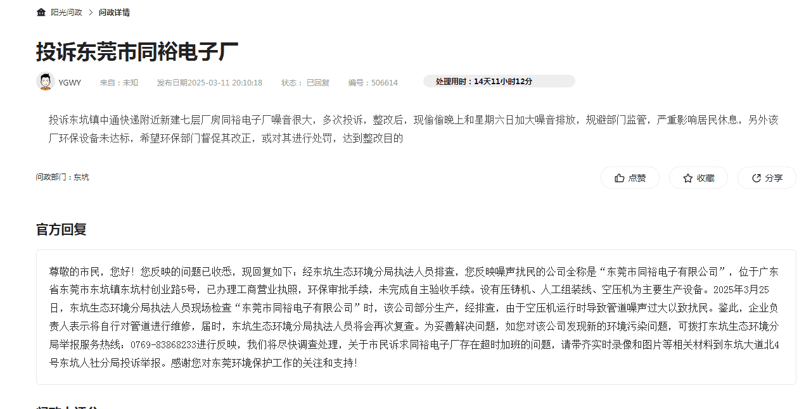Open the 阳光问政 breadcrumb link
This screenshot has height=409, width=811.
coord(67,13)
